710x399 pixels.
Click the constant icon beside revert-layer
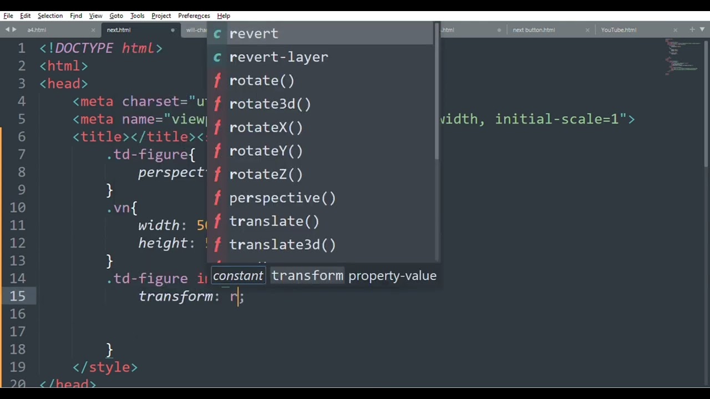[217, 57]
